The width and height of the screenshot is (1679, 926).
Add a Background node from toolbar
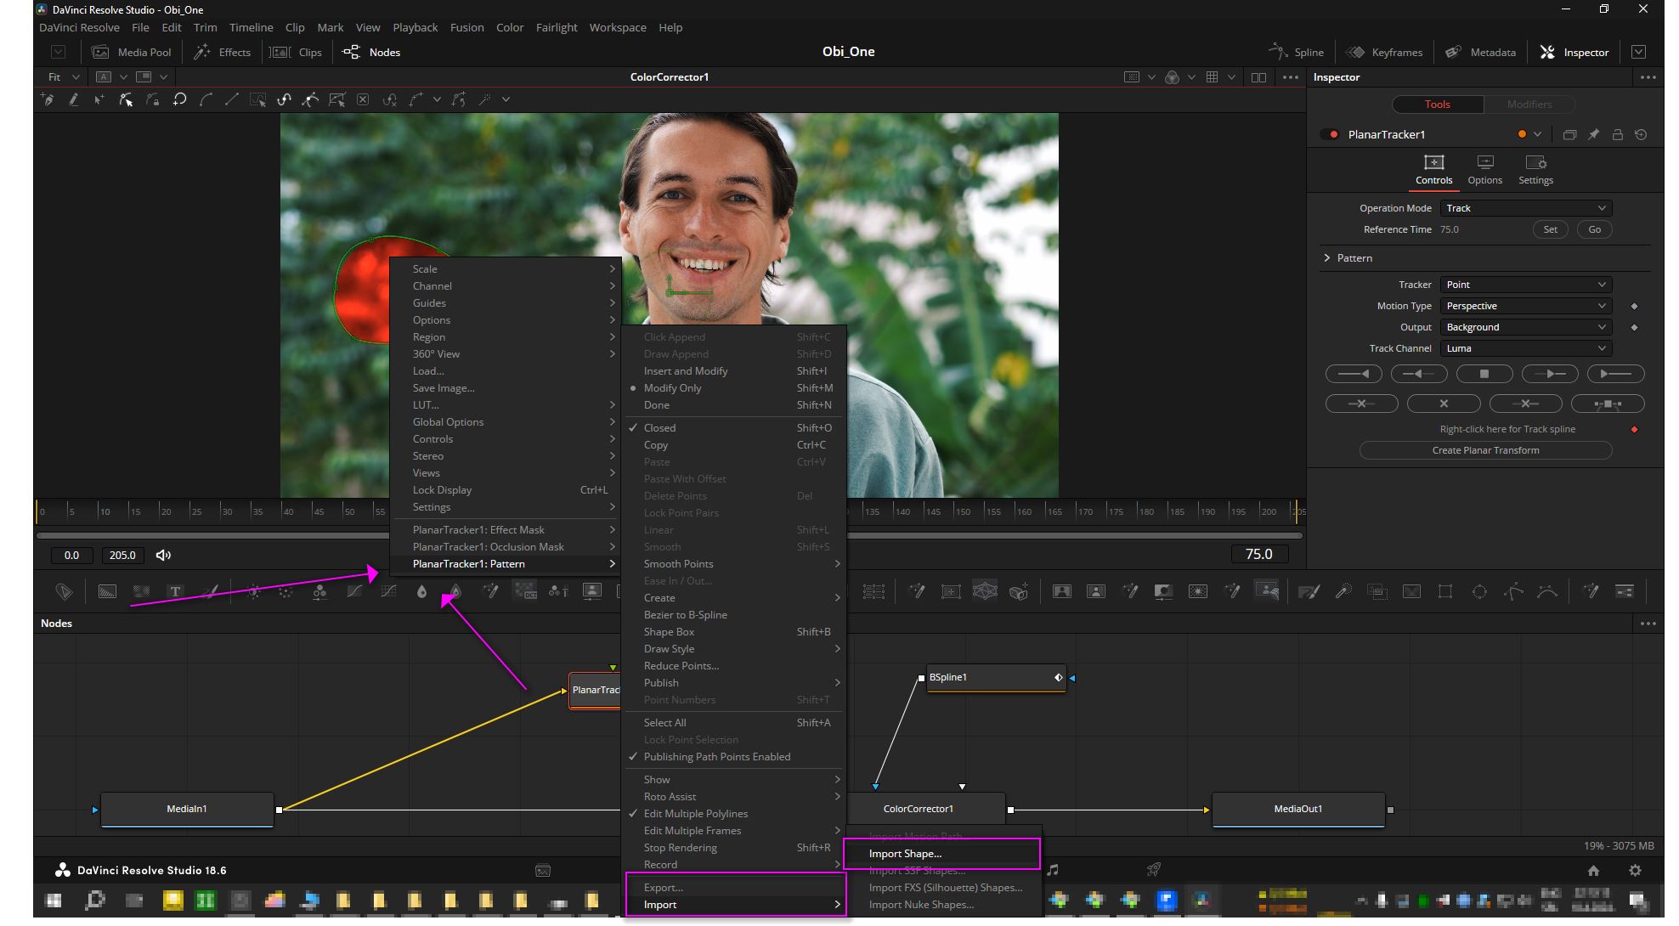(108, 591)
